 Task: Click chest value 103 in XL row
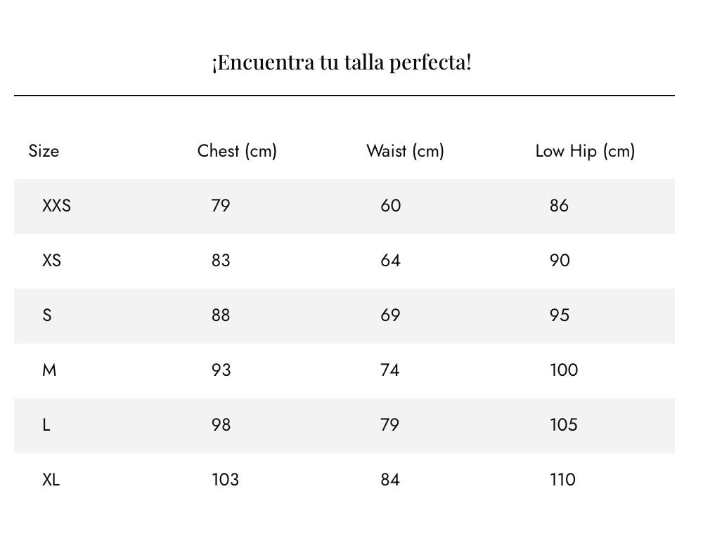(225, 480)
